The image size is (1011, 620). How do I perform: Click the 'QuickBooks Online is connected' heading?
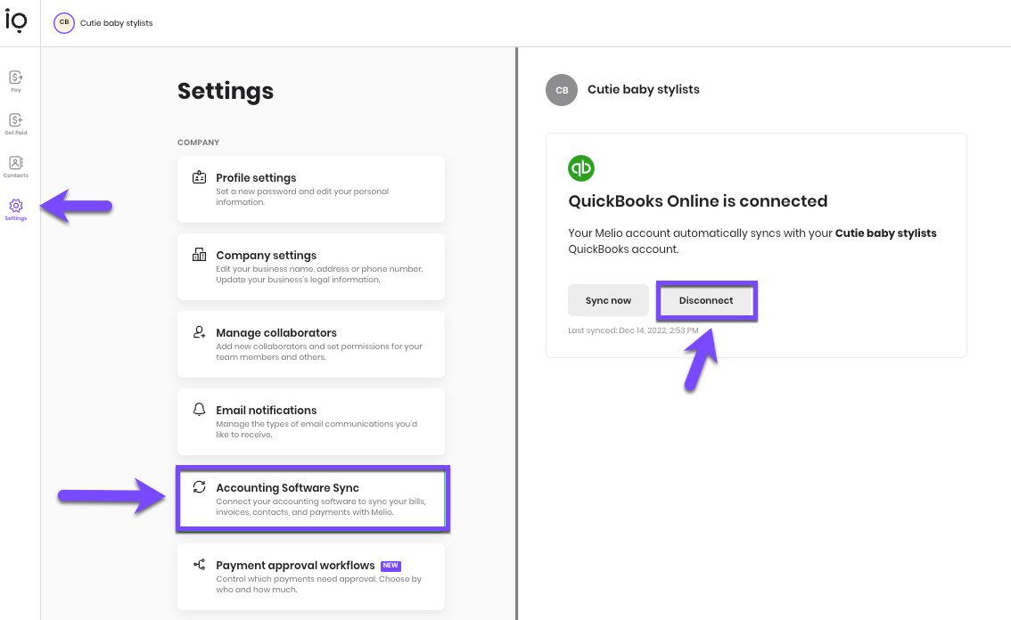[698, 201]
